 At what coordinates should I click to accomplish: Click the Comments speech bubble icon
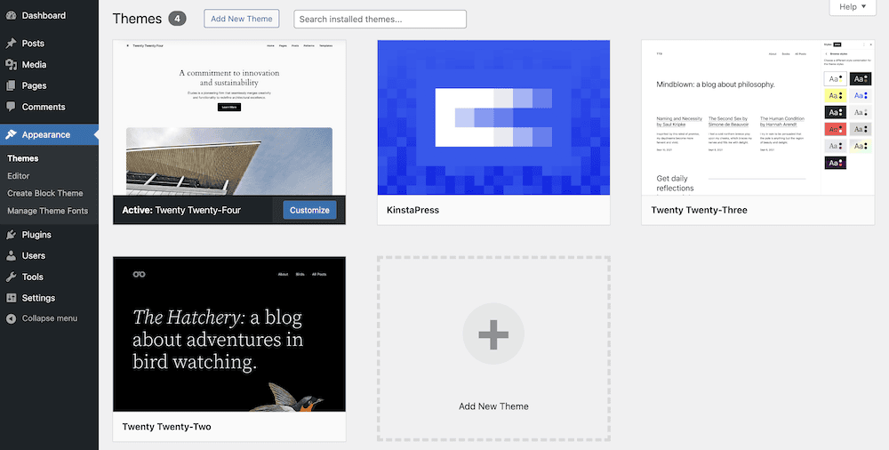[11, 107]
